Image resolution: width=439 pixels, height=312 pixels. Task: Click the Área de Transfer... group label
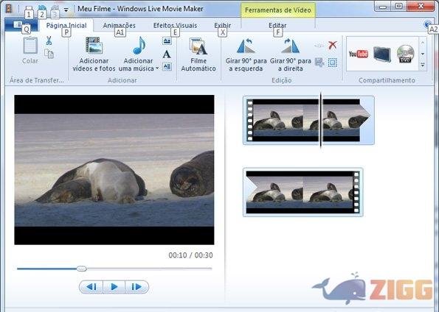point(37,80)
